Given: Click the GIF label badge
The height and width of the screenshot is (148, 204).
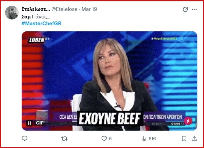Looking at the screenshot, I should coord(39,123).
